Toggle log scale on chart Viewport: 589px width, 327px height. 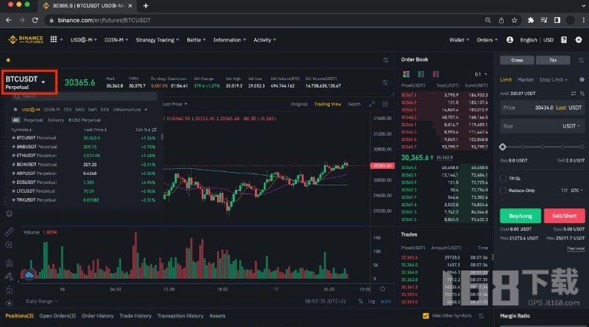371,302
